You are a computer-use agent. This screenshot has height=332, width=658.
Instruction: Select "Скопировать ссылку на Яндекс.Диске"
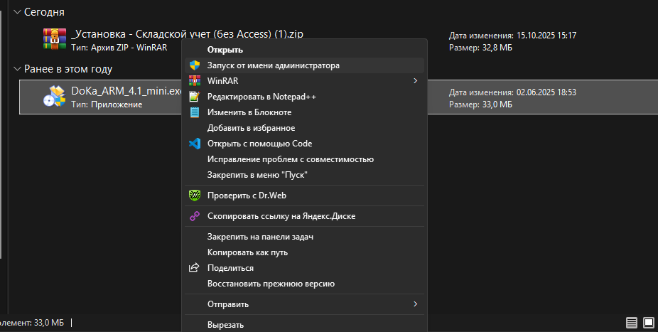(304, 216)
